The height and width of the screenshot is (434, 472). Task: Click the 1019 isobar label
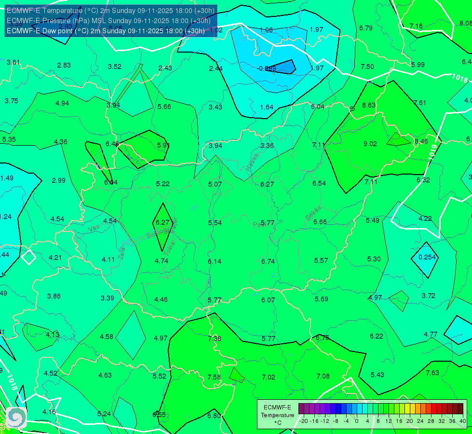tap(432, 152)
